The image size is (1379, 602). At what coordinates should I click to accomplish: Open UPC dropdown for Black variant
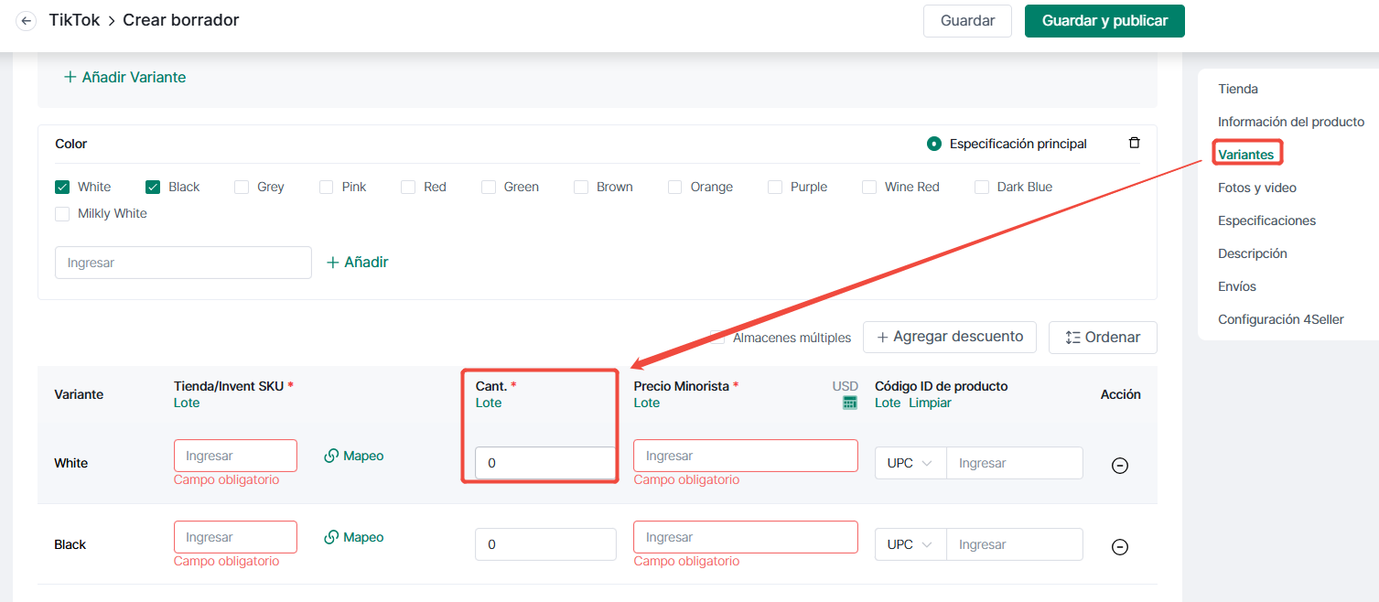tap(910, 544)
